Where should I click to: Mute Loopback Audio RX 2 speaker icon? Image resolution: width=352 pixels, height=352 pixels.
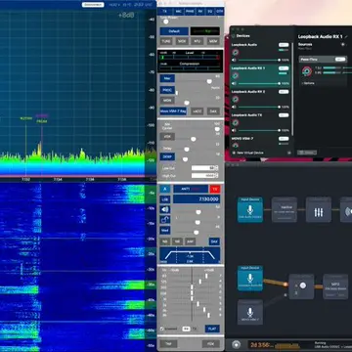click(234, 107)
